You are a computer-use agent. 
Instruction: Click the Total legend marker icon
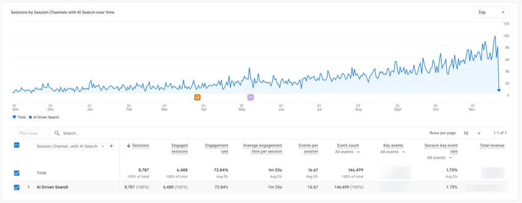(x=14, y=117)
